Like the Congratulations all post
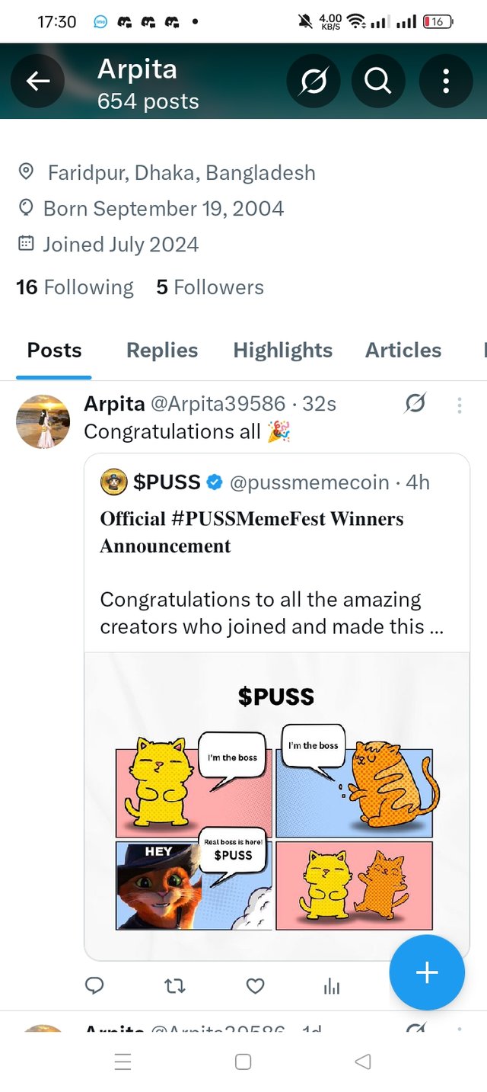The image size is (487, 1092). click(256, 986)
